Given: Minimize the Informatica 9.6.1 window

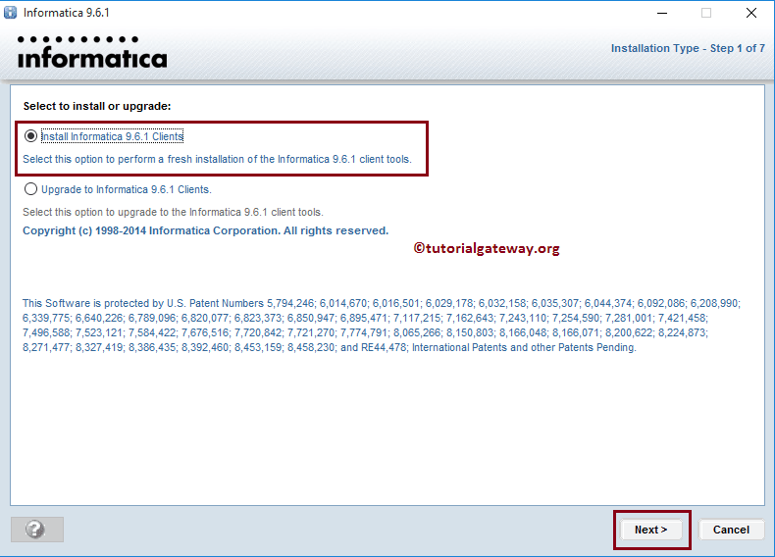Looking at the screenshot, I should click(x=662, y=13).
